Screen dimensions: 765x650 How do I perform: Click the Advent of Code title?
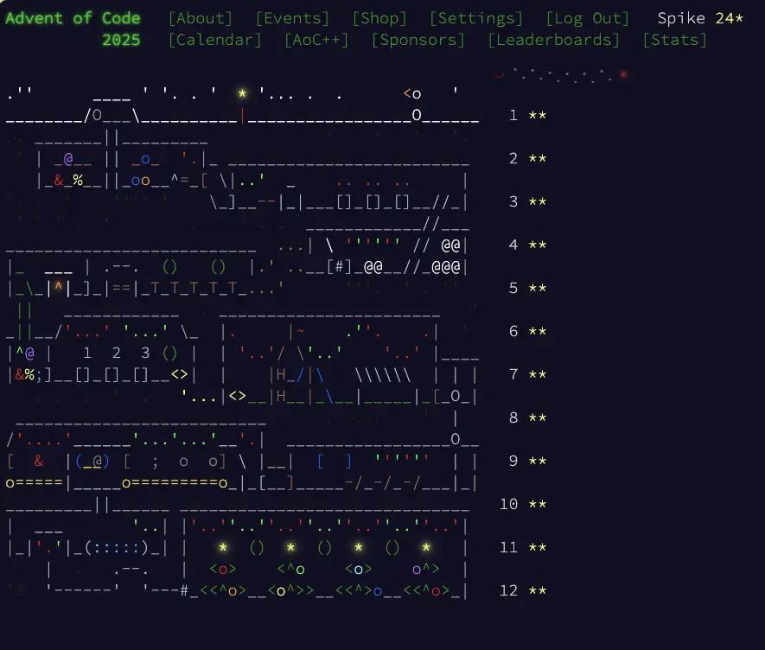pyautogui.click(x=73, y=18)
